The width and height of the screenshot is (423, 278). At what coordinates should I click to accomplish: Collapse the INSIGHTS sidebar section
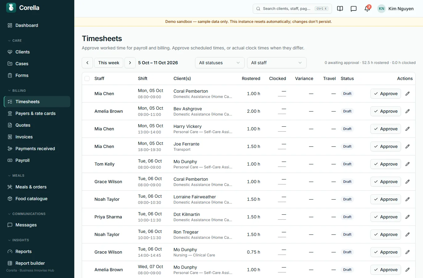(x=18, y=240)
